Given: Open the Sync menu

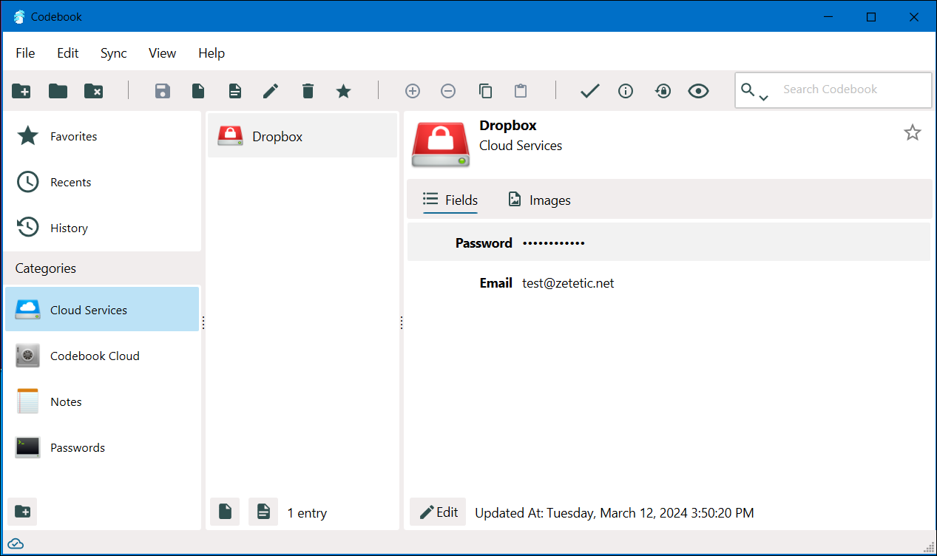Looking at the screenshot, I should 114,53.
